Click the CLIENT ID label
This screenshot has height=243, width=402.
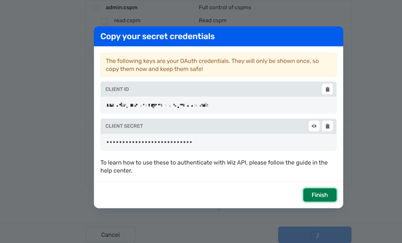click(117, 90)
